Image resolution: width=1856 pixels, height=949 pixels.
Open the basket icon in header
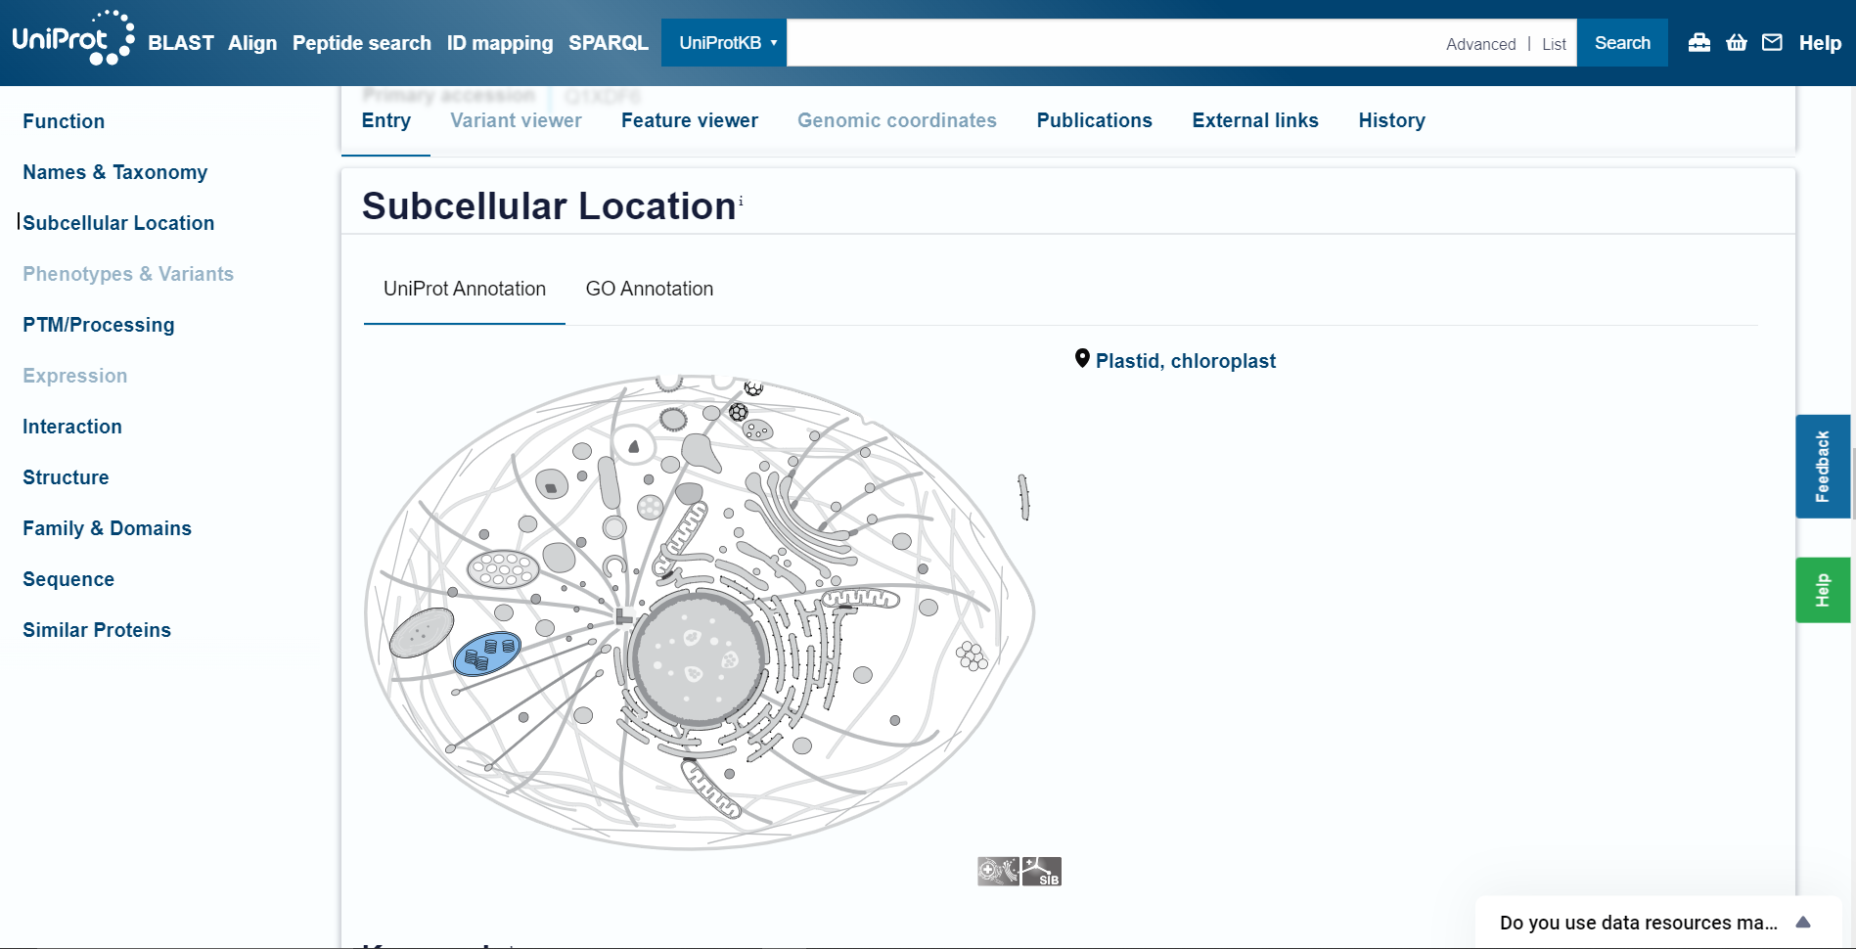point(1737,42)
